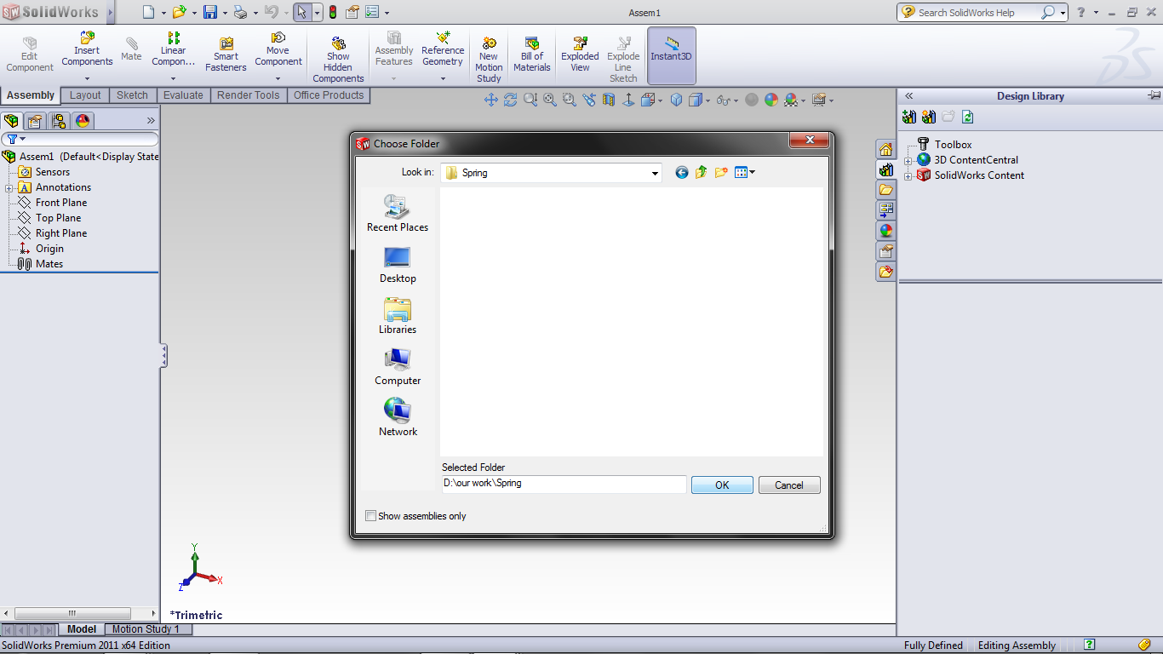
Task: Click the Print icon
Action: click(240, 12)
